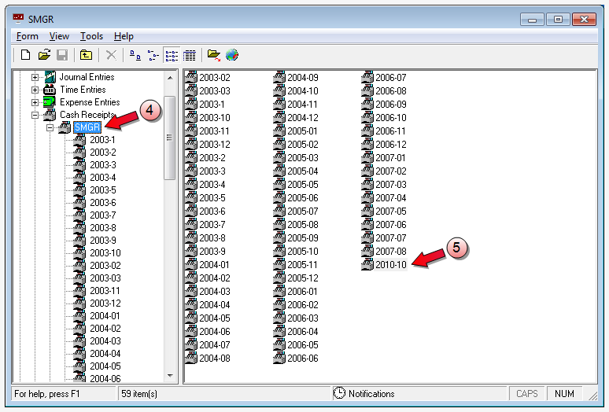Click the Open folder toolbar icon
This screenshot has width=609, height=412.
44,55
